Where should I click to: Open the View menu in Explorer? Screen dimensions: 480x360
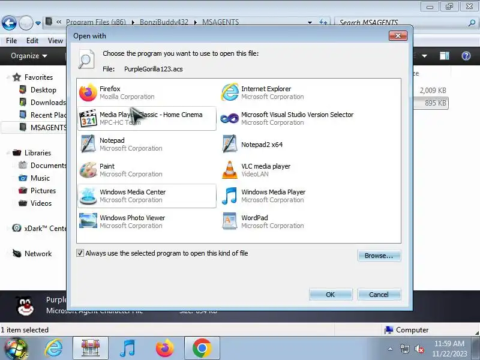coord(55,41)
